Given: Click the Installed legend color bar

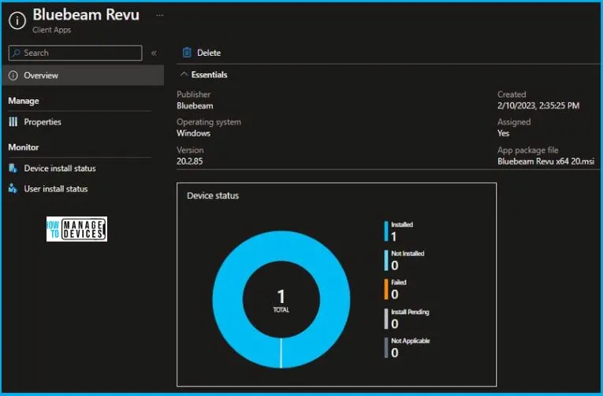Looking at the screenshot, I should [386, 231].
